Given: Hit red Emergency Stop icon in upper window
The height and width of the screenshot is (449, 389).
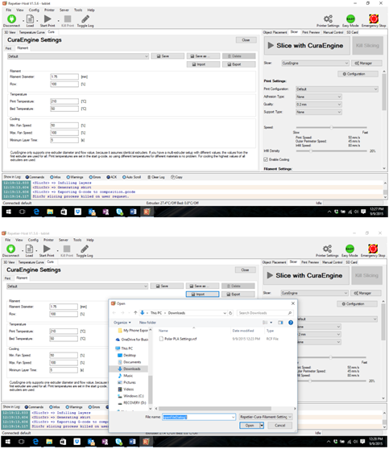Looking at the screenshot, I should pyautogui.click(x=374, y=19).
